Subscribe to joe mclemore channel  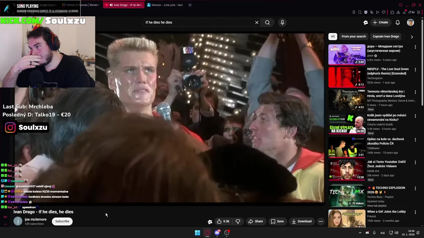click(62, 221)
